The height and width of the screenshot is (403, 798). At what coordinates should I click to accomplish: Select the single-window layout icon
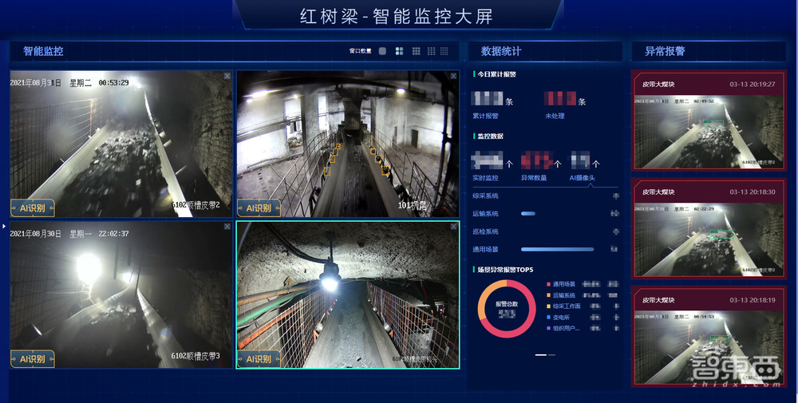(x=382, y=51)
